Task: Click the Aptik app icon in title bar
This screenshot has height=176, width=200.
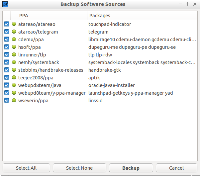Action: [x=5, y=4]
